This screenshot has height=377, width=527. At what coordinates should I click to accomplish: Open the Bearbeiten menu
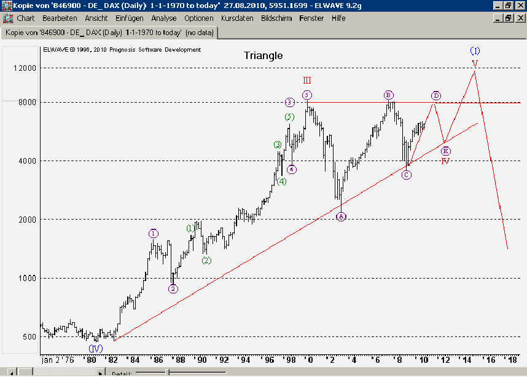(x=60, y=18)
